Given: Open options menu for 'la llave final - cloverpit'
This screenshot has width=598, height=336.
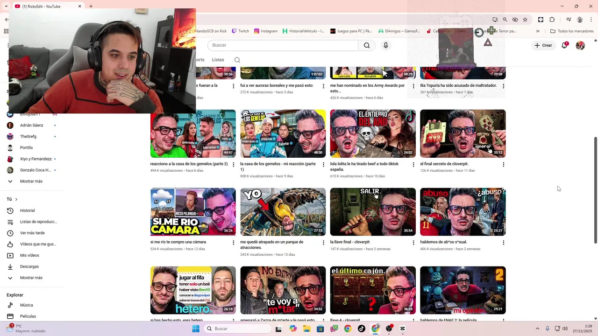Looking at the screenshot, I should [413, 243].
